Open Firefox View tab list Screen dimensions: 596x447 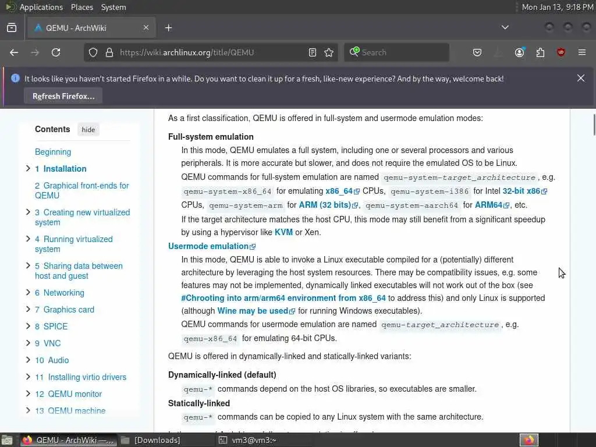click(x=12, y=28)
